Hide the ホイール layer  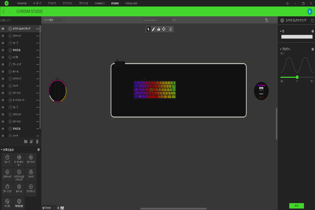click(x=3, y=72)
